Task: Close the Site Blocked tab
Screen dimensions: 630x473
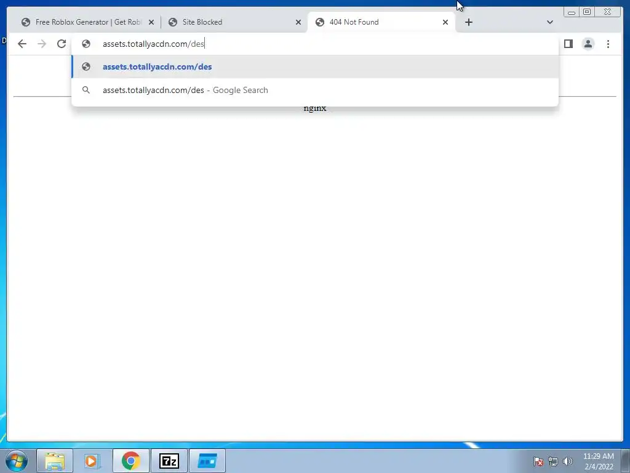Action: (x=298, y=22)
